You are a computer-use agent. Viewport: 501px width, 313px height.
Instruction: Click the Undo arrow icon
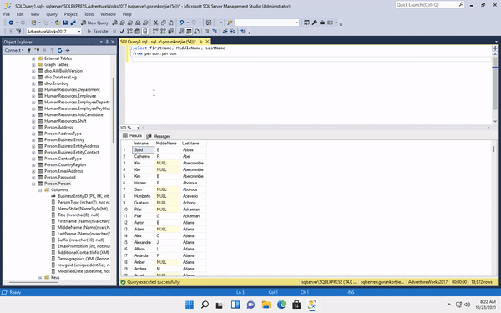pos(181,23)
